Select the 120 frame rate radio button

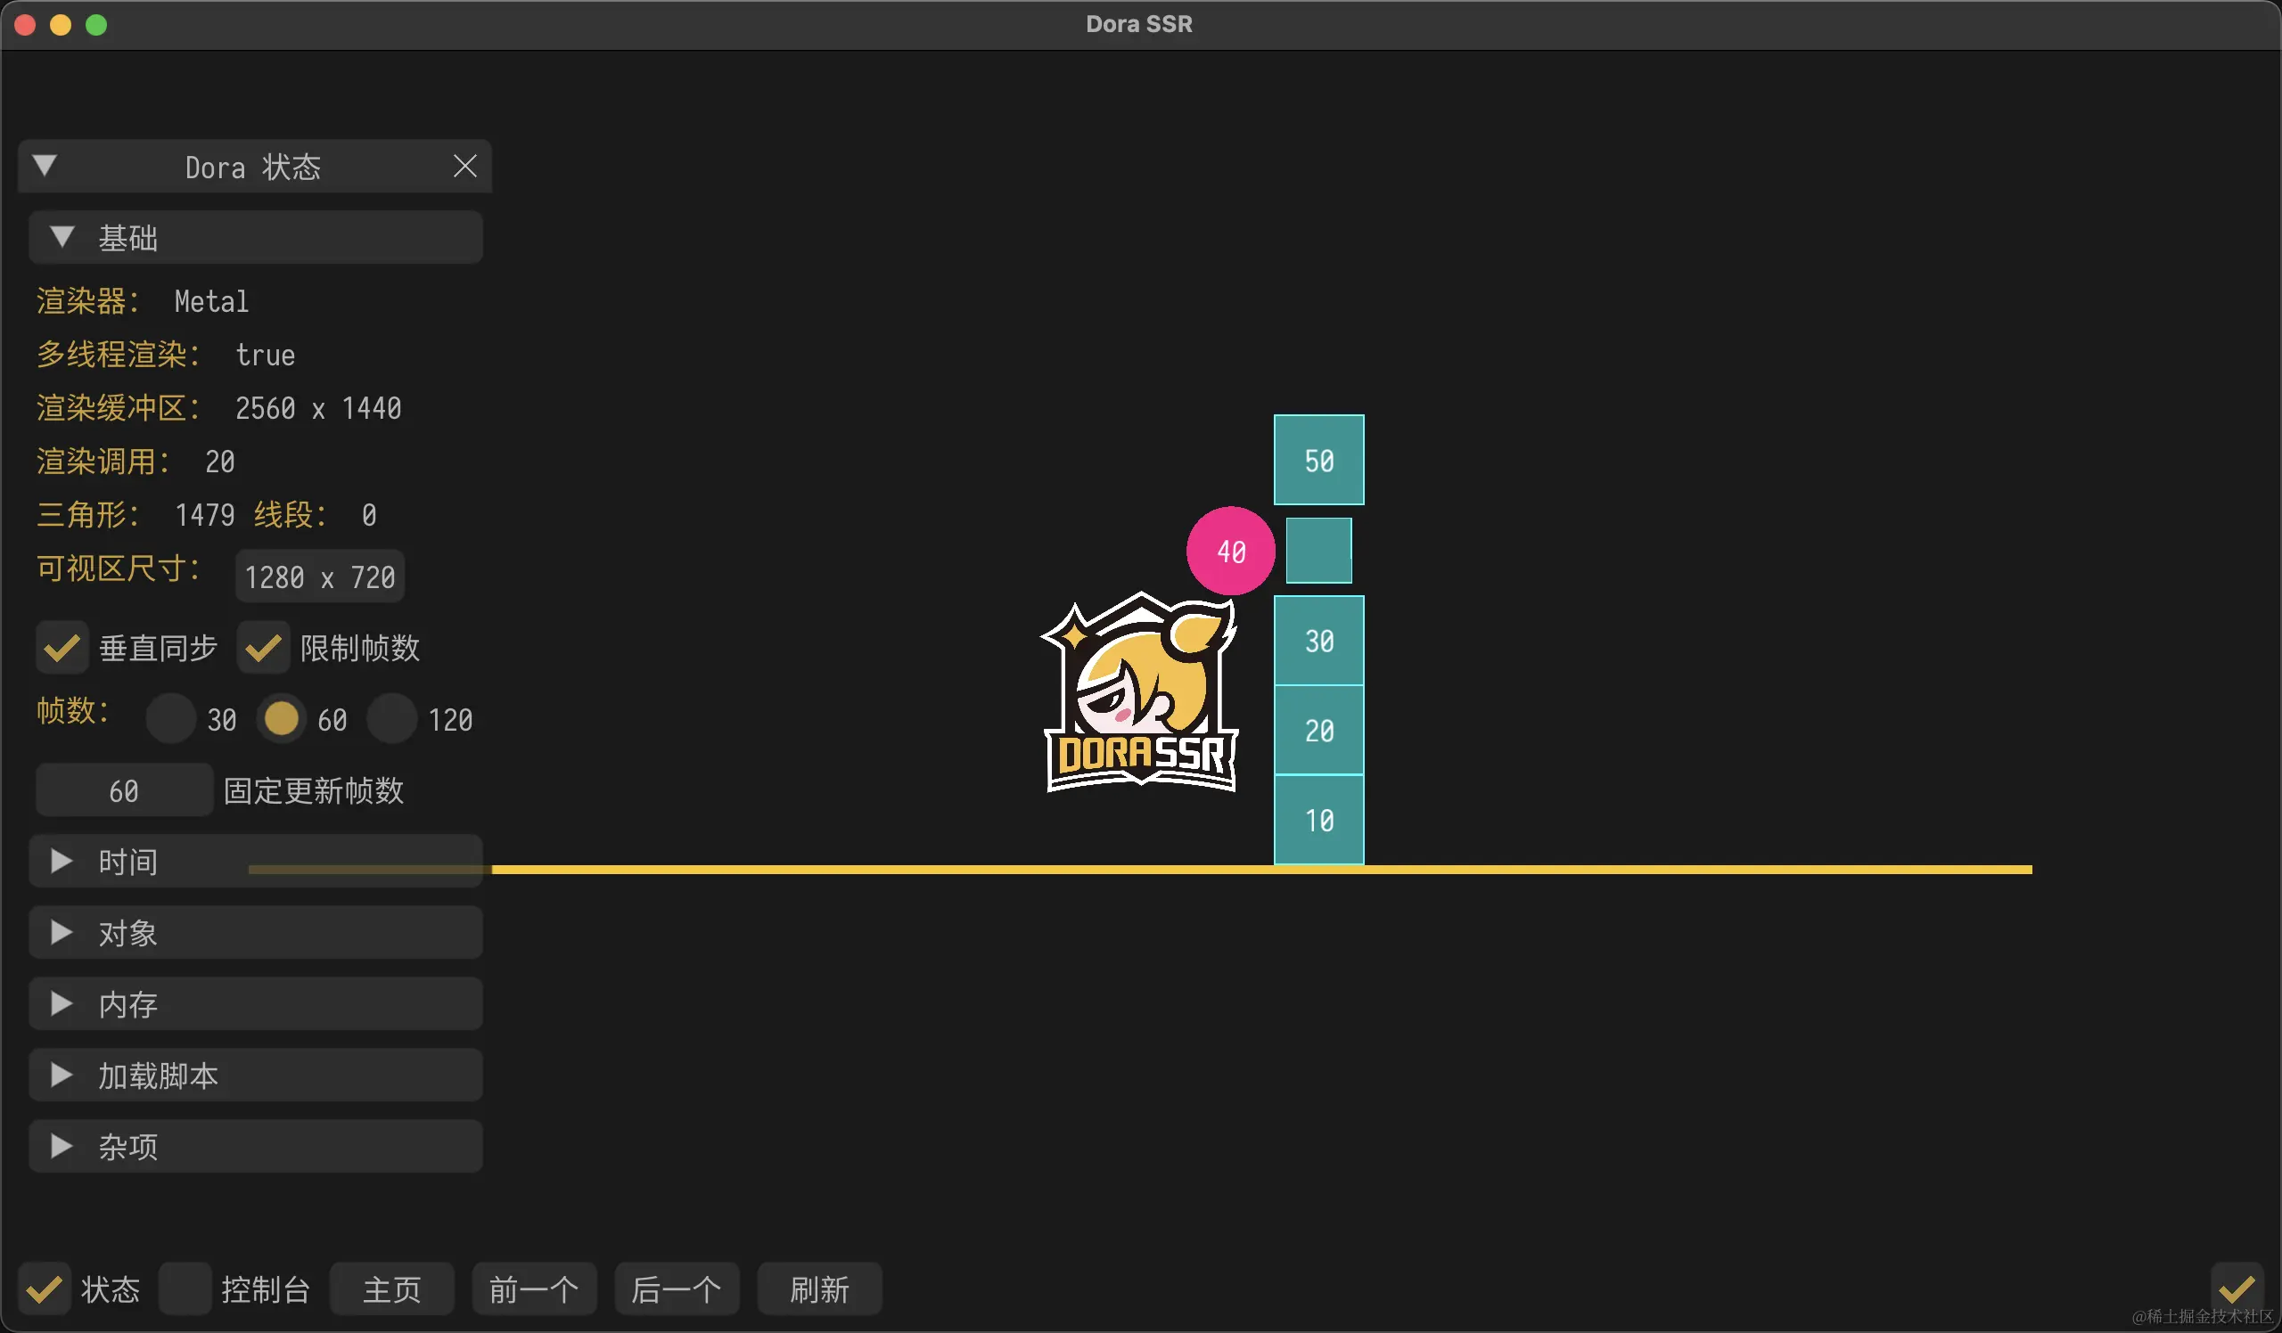(391, 718)
